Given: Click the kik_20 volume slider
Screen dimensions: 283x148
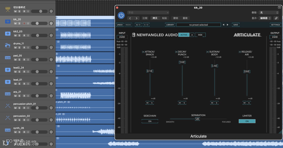Looking at the screenshot, I should (39, 24).
